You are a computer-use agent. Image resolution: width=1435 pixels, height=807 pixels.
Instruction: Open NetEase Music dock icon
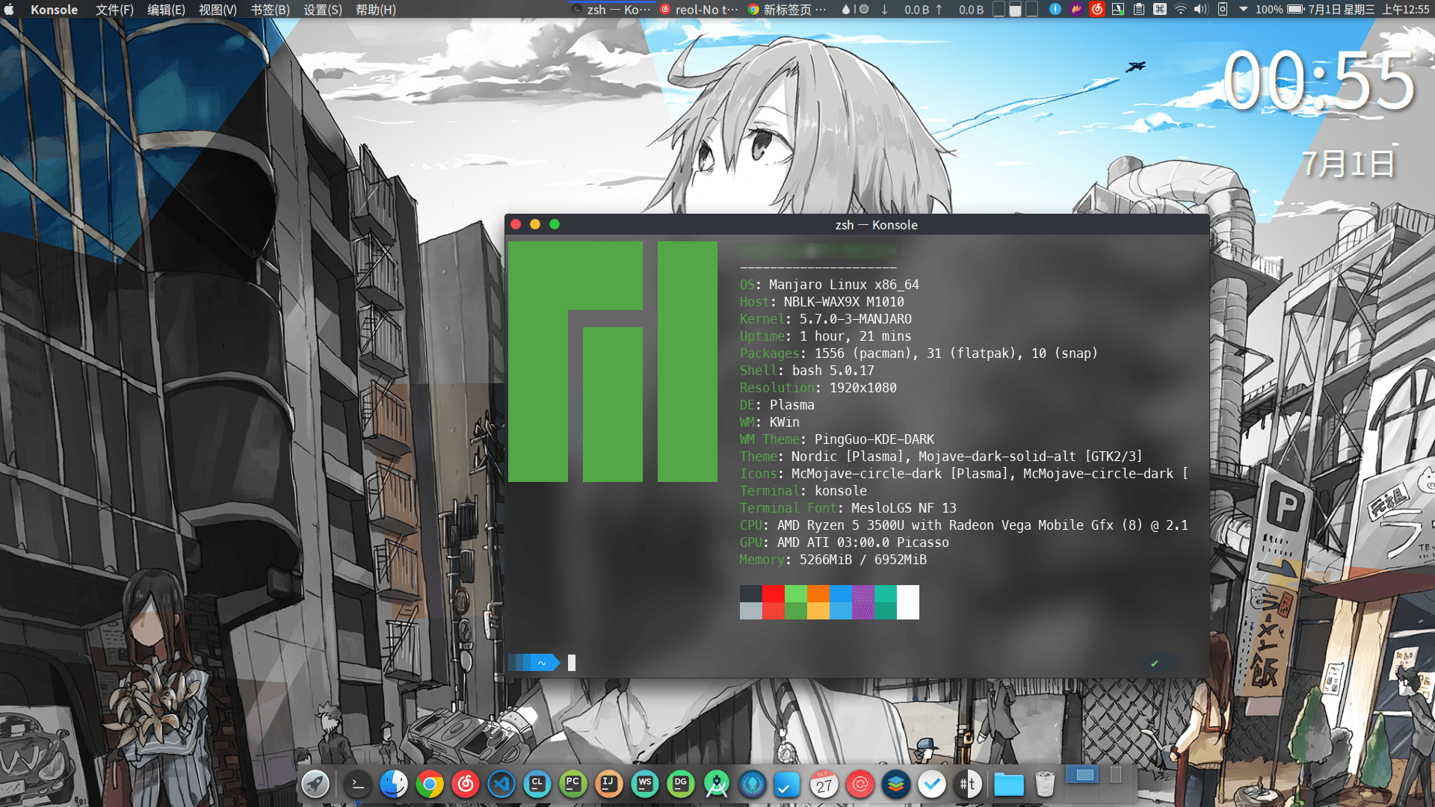coord(466,784)
